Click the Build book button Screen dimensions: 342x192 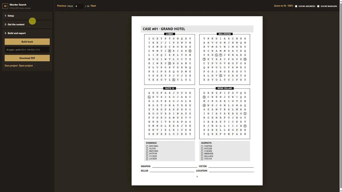27,42
